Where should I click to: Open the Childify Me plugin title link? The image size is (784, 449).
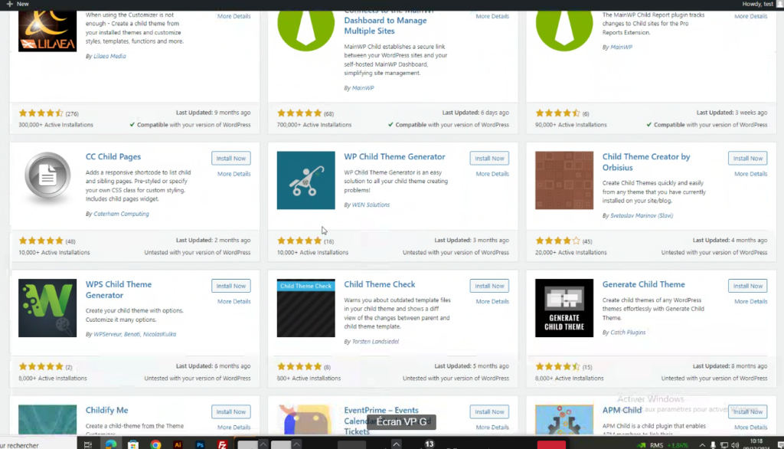coord(106,411)
